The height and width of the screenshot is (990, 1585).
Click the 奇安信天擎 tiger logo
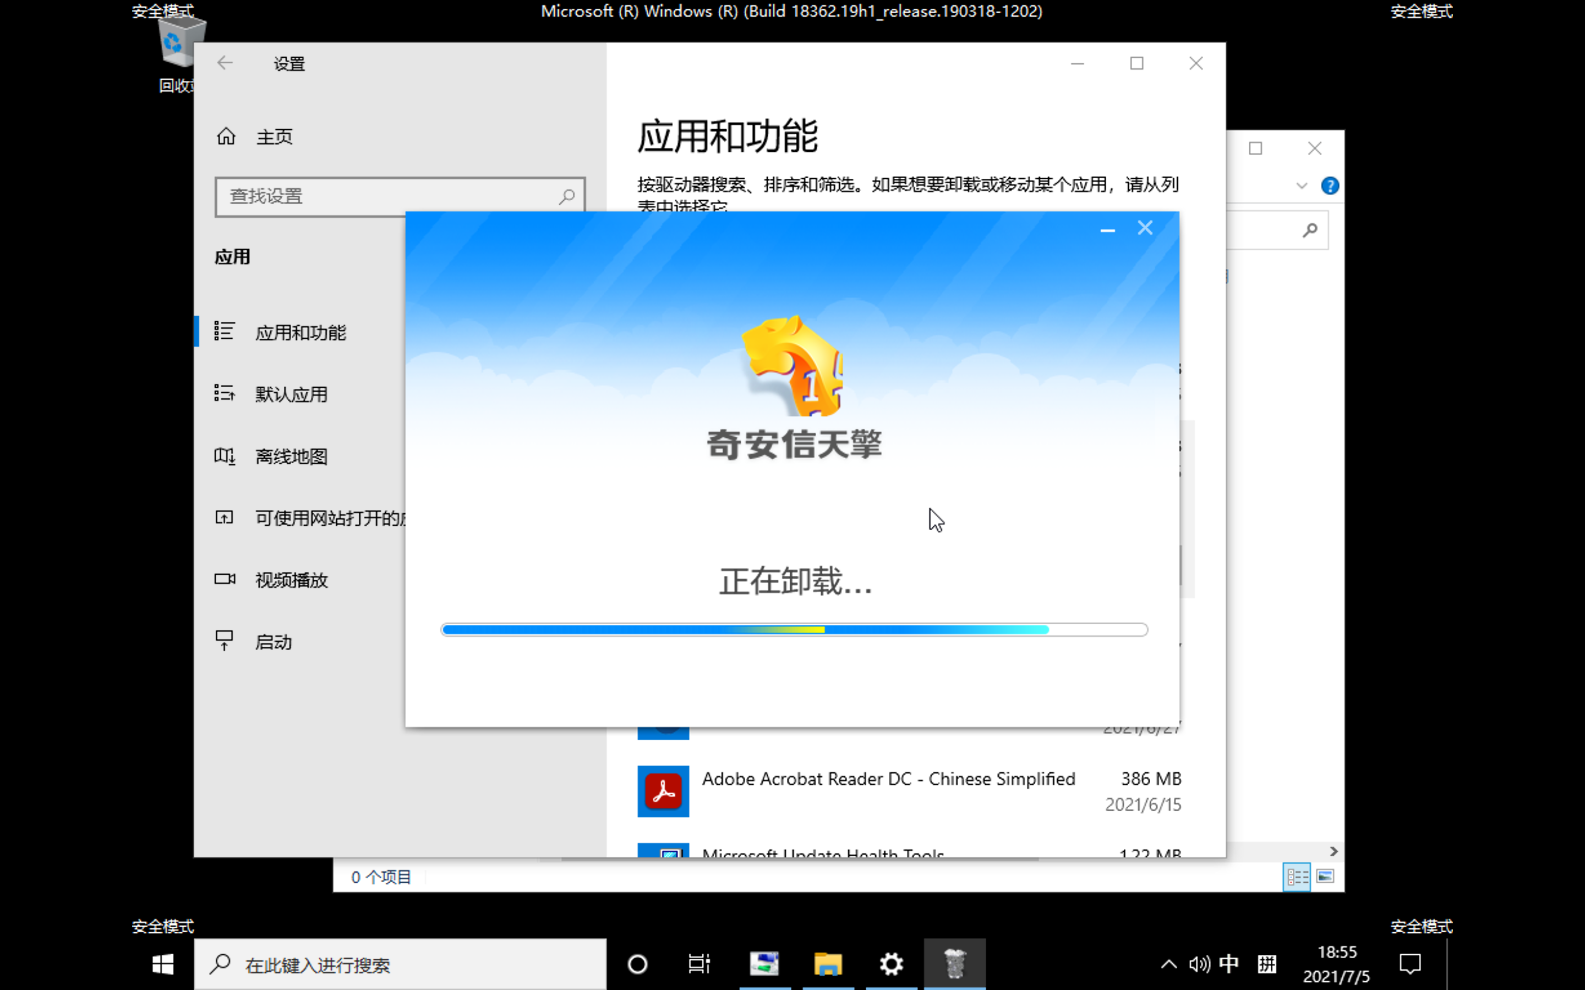pyautogui.click(x=792, y=365)
